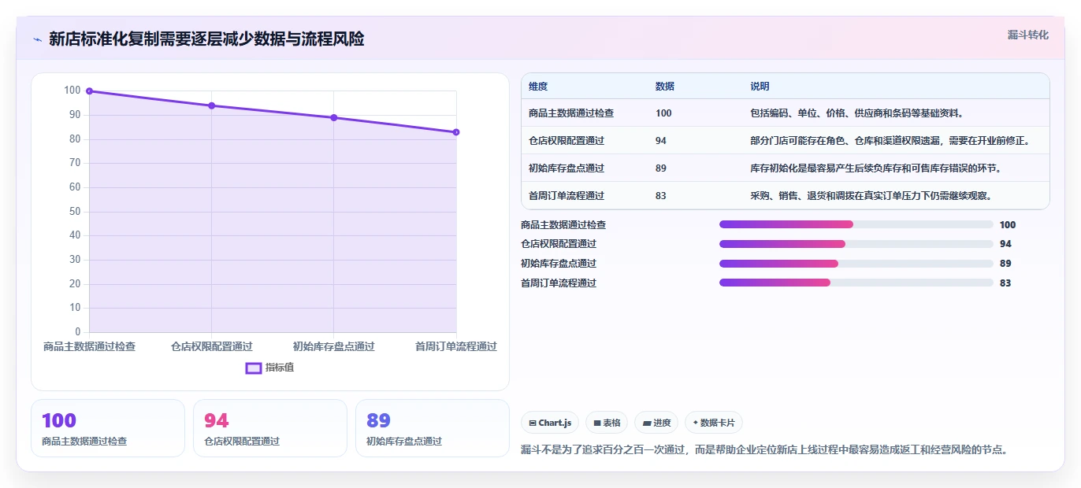
Task: Click the line chart point above 仓店权限配置通过
Action: pyautogui.click(x=212, y=105)
